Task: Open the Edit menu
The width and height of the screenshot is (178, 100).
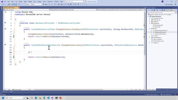Action: 9,2
